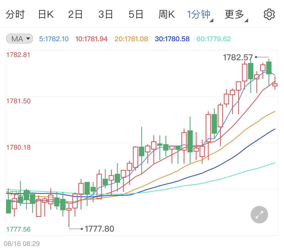Click the high price label 1782.57
Image resolution: width=284 pixels, height=252 pixels.
[x=238, y=57]
